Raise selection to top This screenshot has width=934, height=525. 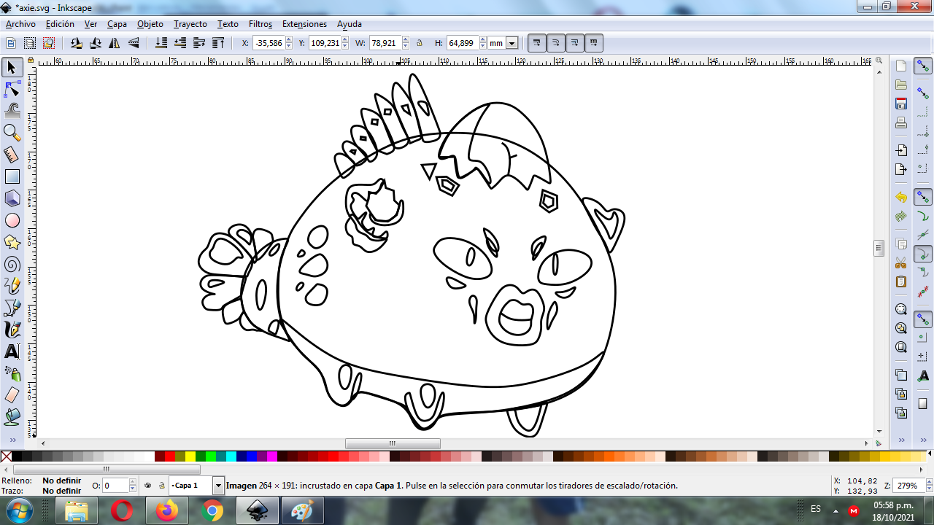pyautogui.click(x=218, y=43)
